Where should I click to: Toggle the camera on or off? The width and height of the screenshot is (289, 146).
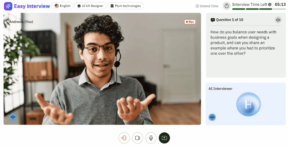[x=138, y=138]
